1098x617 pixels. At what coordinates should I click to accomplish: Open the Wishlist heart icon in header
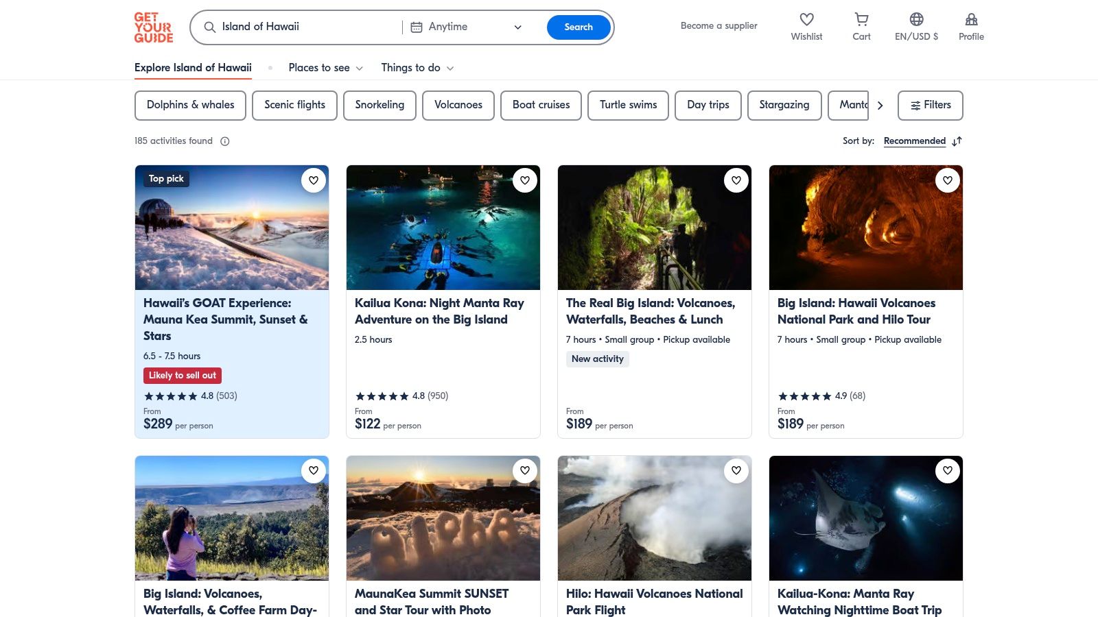[806, 19]
